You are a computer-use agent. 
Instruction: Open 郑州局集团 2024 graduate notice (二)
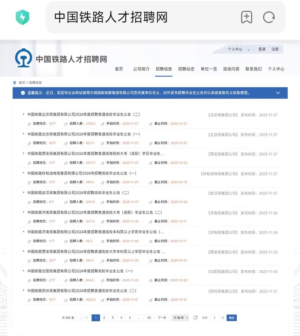coord(82,291)
